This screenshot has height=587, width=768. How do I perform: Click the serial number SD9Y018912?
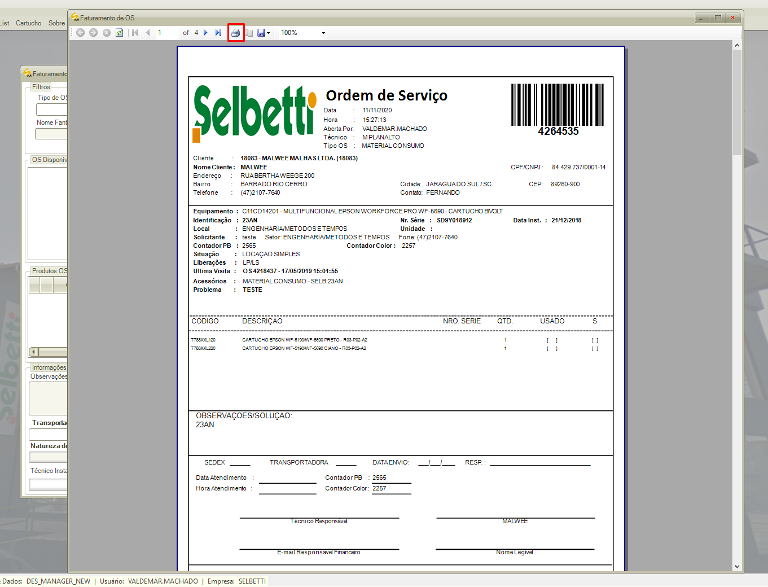[x=454, y=220]
